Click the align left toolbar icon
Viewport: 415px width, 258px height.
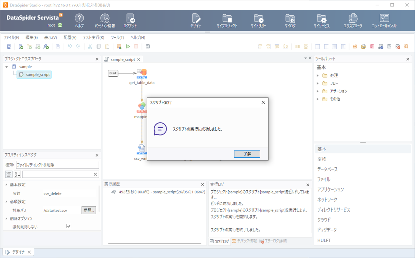(x=260, y=47)
